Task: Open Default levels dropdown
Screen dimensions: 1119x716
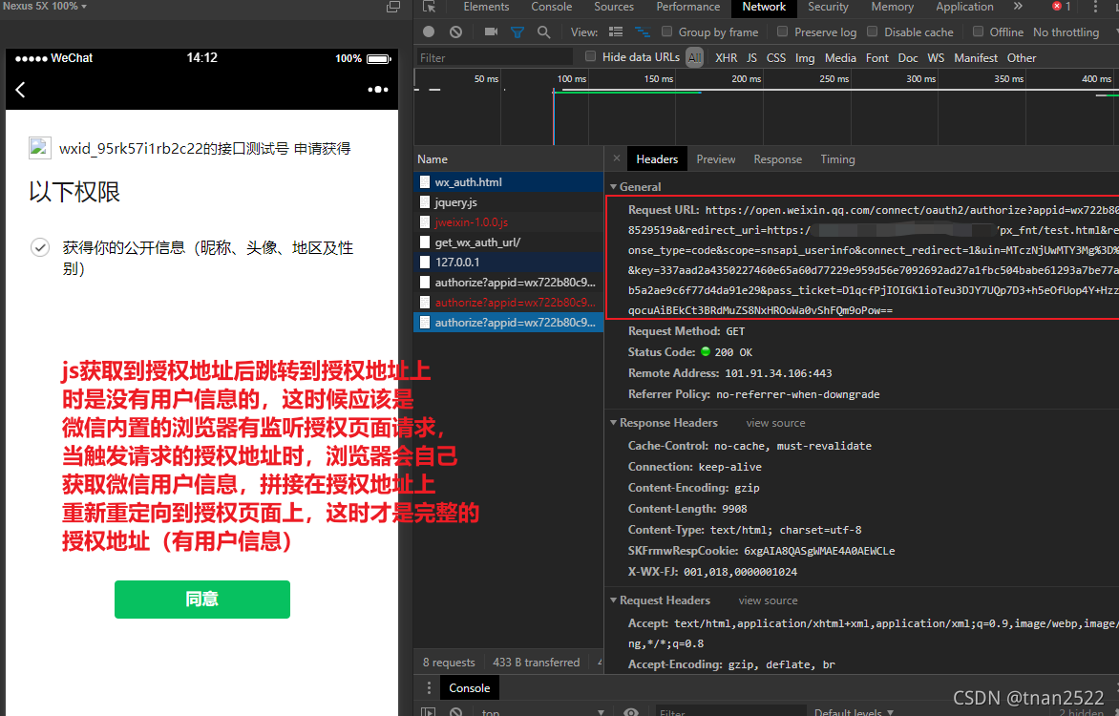Action: [x=854, y=712]
